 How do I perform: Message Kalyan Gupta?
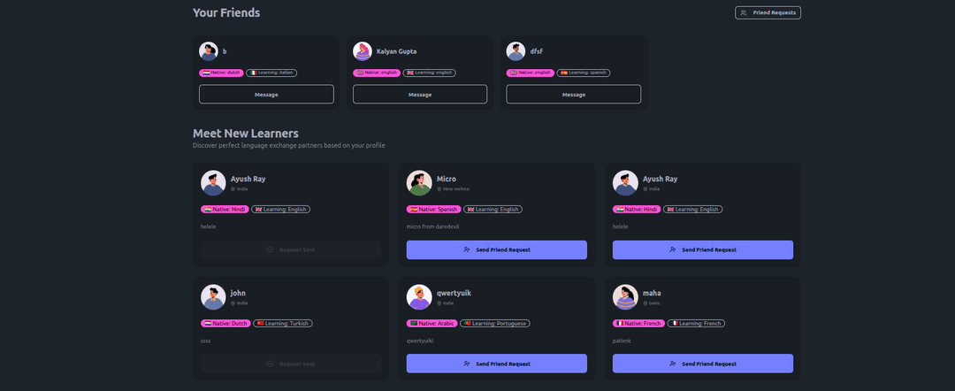click(x=420, y=95)
